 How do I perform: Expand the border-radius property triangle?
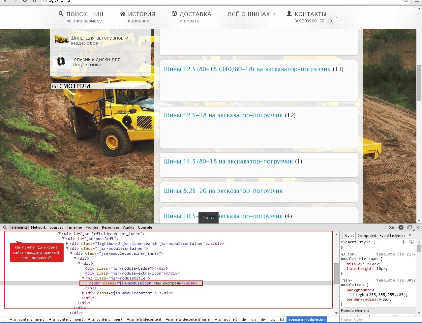coord(381,300)
